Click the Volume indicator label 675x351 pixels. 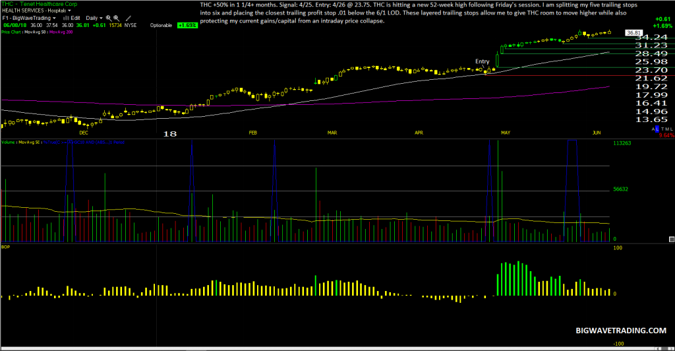point(8,142)
